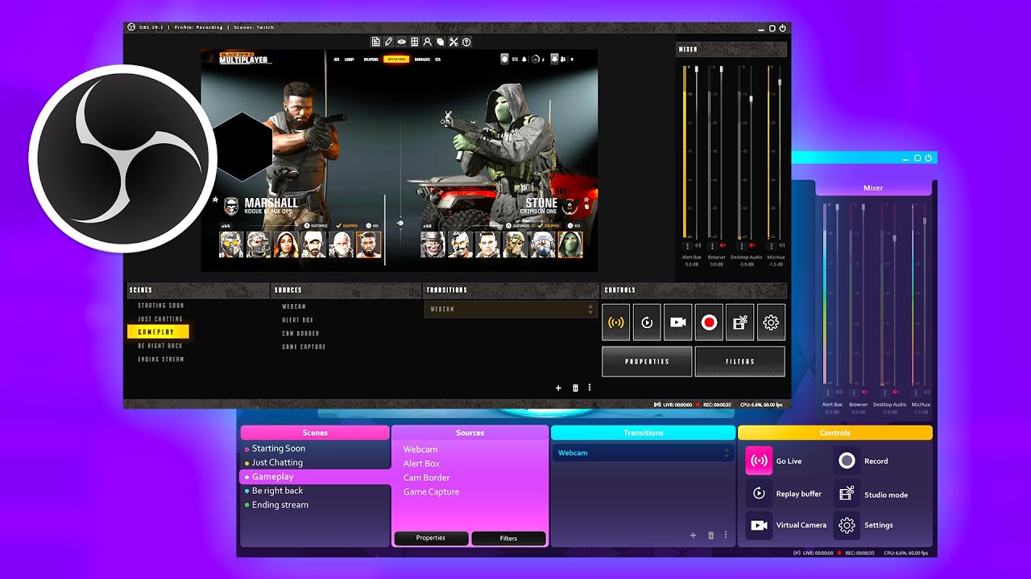
Task: Unmute Browser in the purple Mixer
Action: pyautogui.click(x=864, y=392)
